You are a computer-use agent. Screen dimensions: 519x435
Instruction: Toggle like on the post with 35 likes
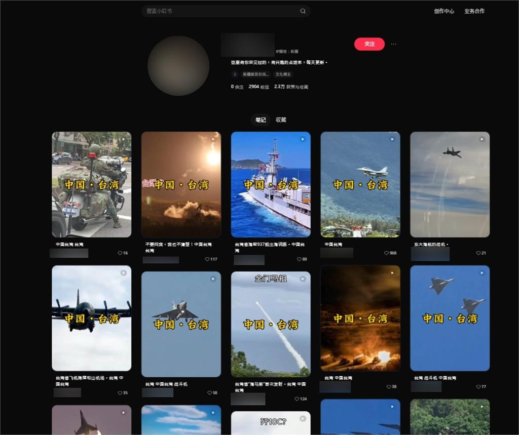pyautogui.click(x=120, y=393)
